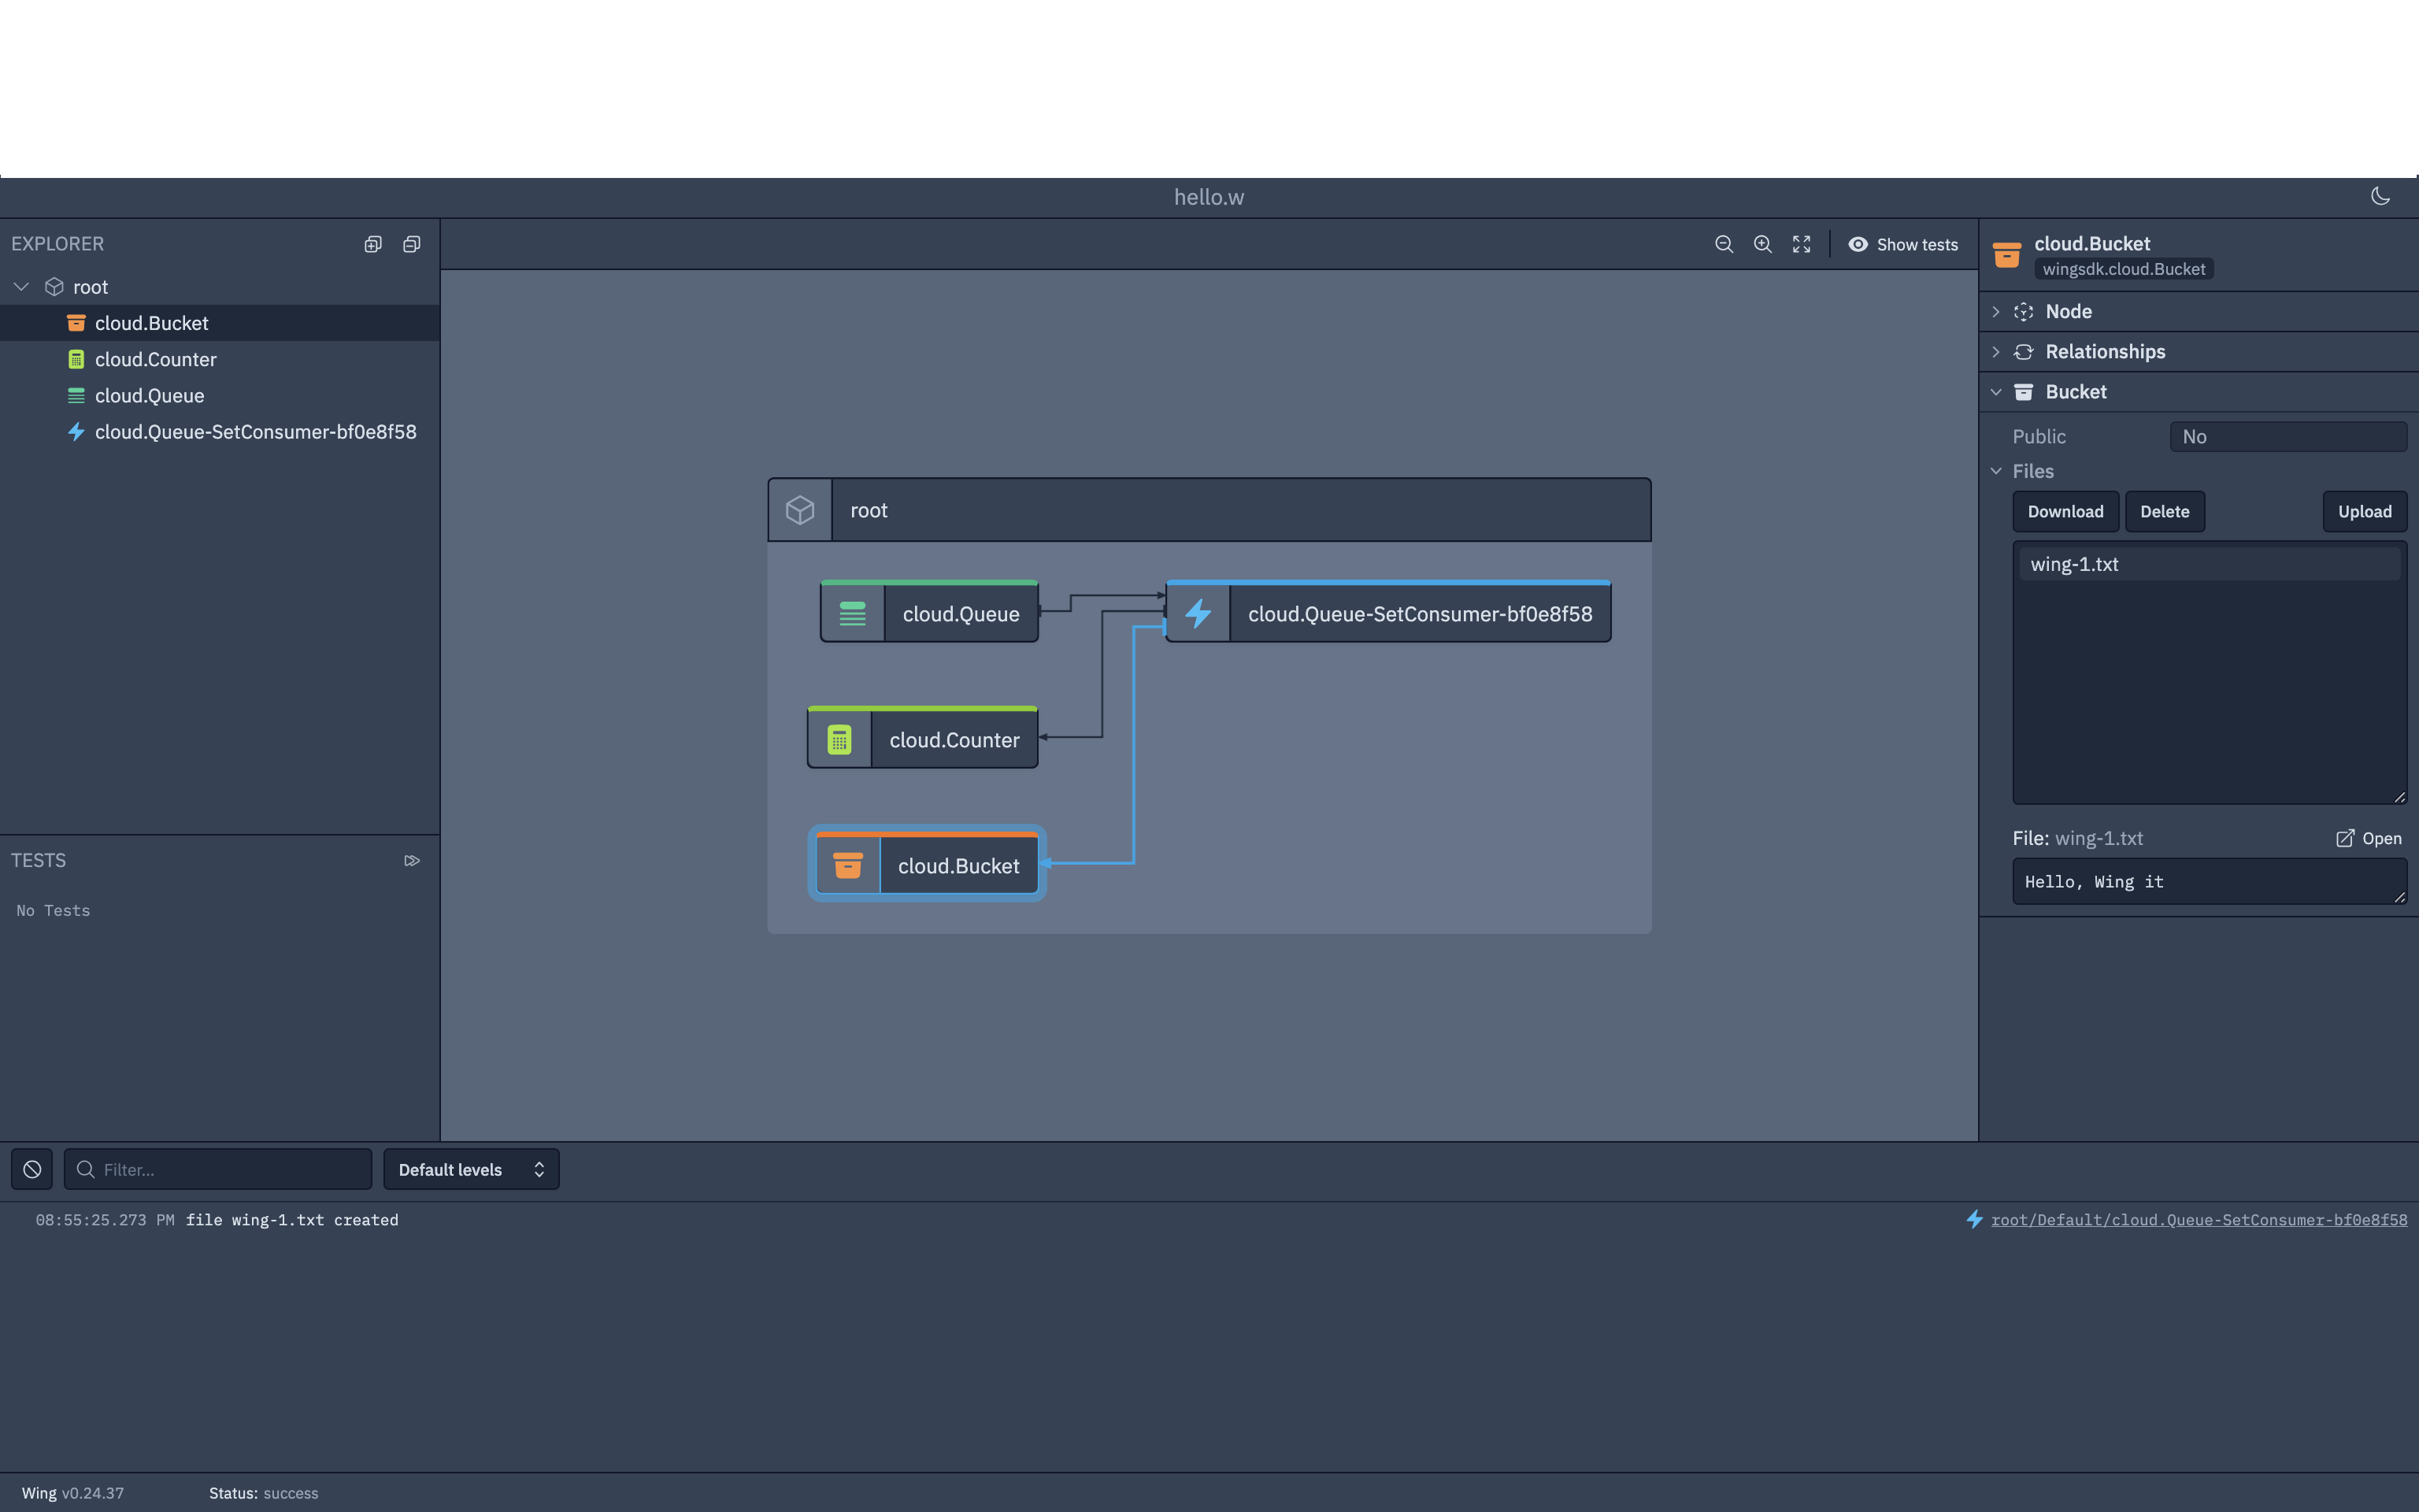Open the Default levels dropdown
Image resolution: width=2419 pixels, height=1512 pixels.
pos(471,1168)
